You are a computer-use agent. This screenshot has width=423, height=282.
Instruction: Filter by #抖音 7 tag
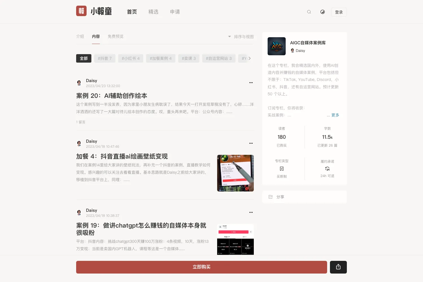(x=105, y=58)
